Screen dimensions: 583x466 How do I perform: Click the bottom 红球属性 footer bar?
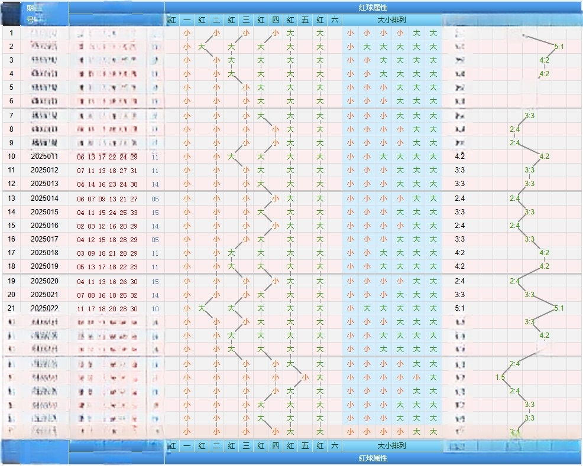[x=373, y=458]
